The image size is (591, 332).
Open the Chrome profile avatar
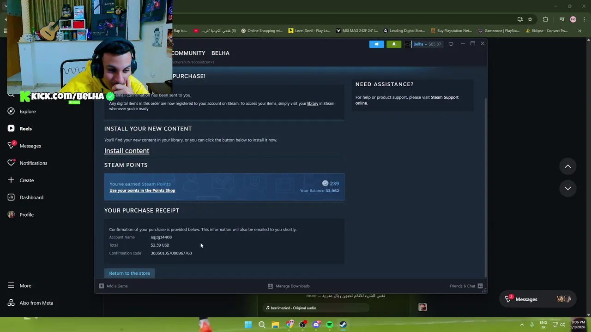click(x=573, y=19)
